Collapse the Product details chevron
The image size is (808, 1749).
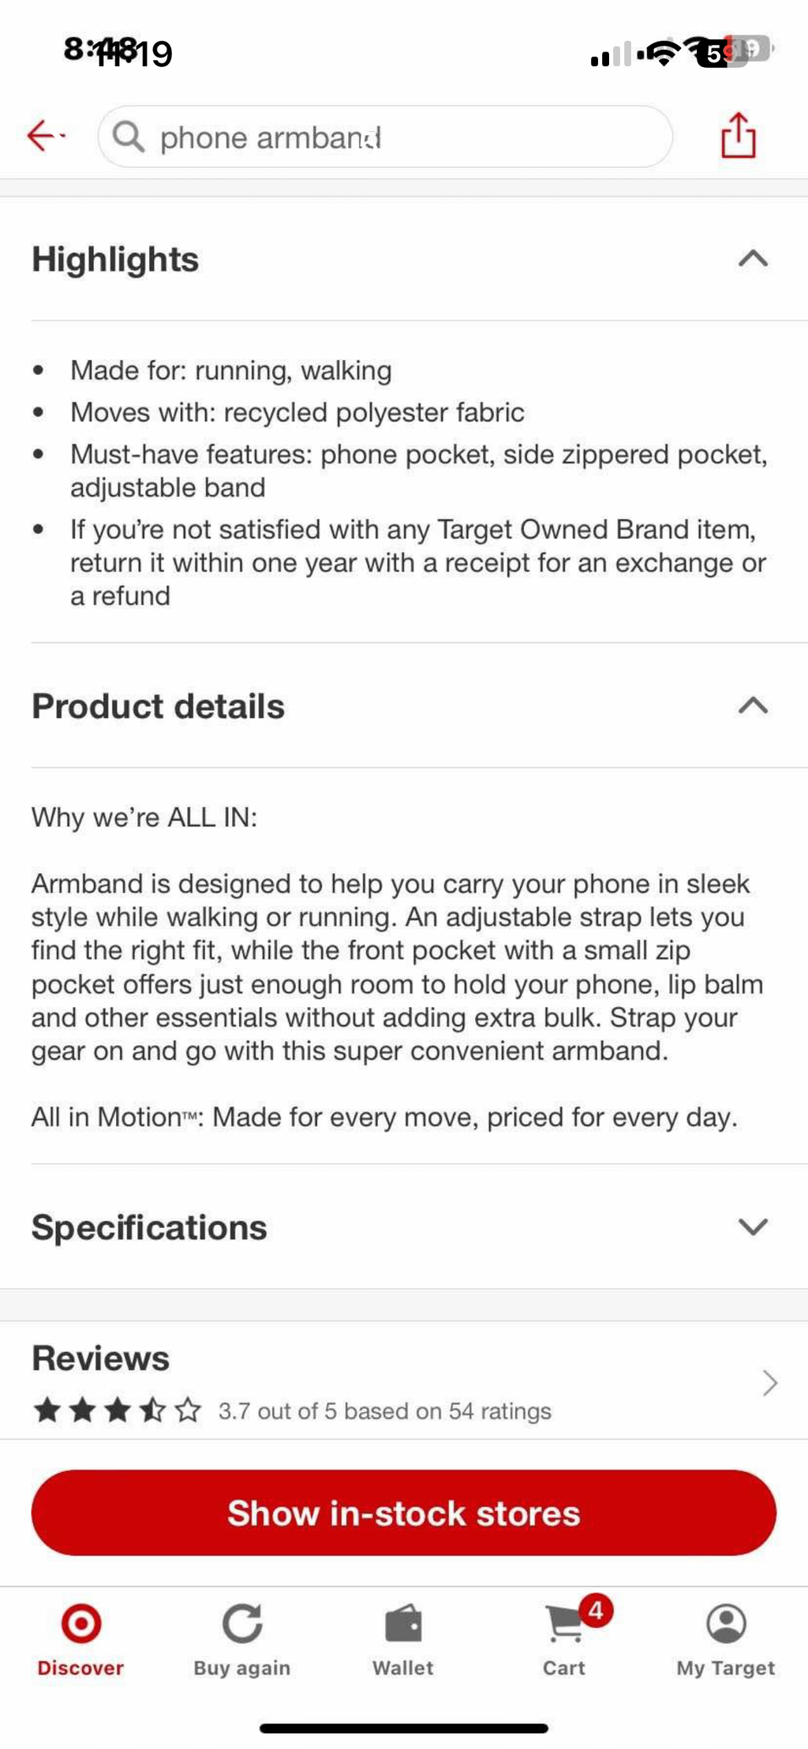pos(754,706)
